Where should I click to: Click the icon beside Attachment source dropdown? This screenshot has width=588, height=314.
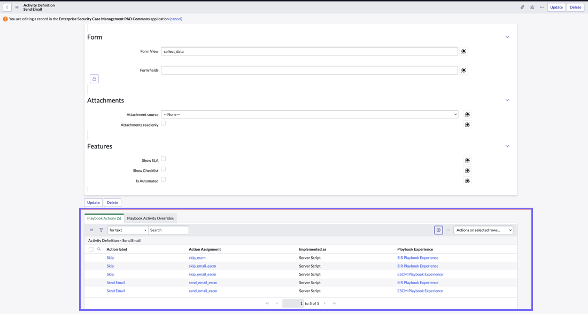pyautogui.click(x=467, y=114)
